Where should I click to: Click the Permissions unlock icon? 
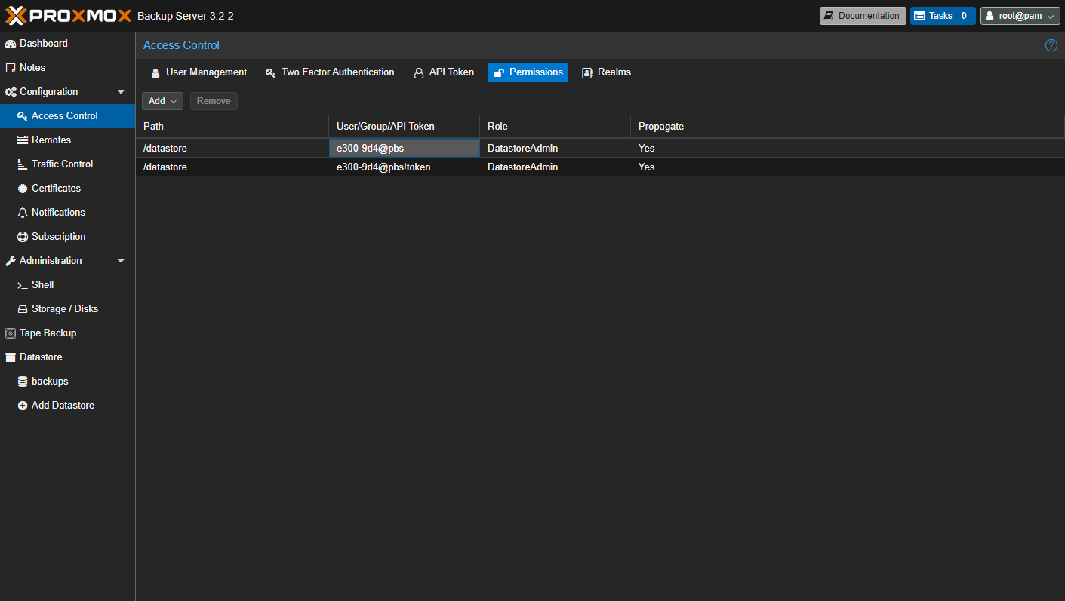coord(499,73)
